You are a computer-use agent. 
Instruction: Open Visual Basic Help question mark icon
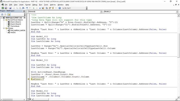(x=60, y=8)
